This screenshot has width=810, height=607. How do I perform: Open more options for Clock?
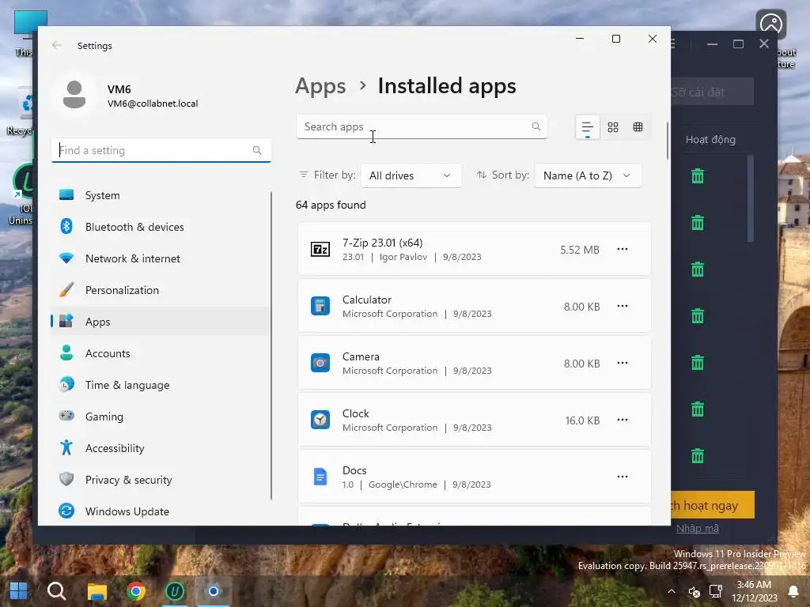tap(623, 420)
